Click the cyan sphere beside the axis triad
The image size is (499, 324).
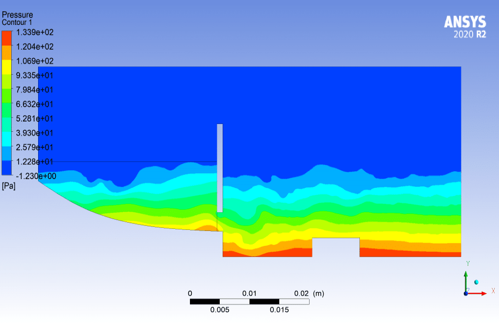coord(476,282)
